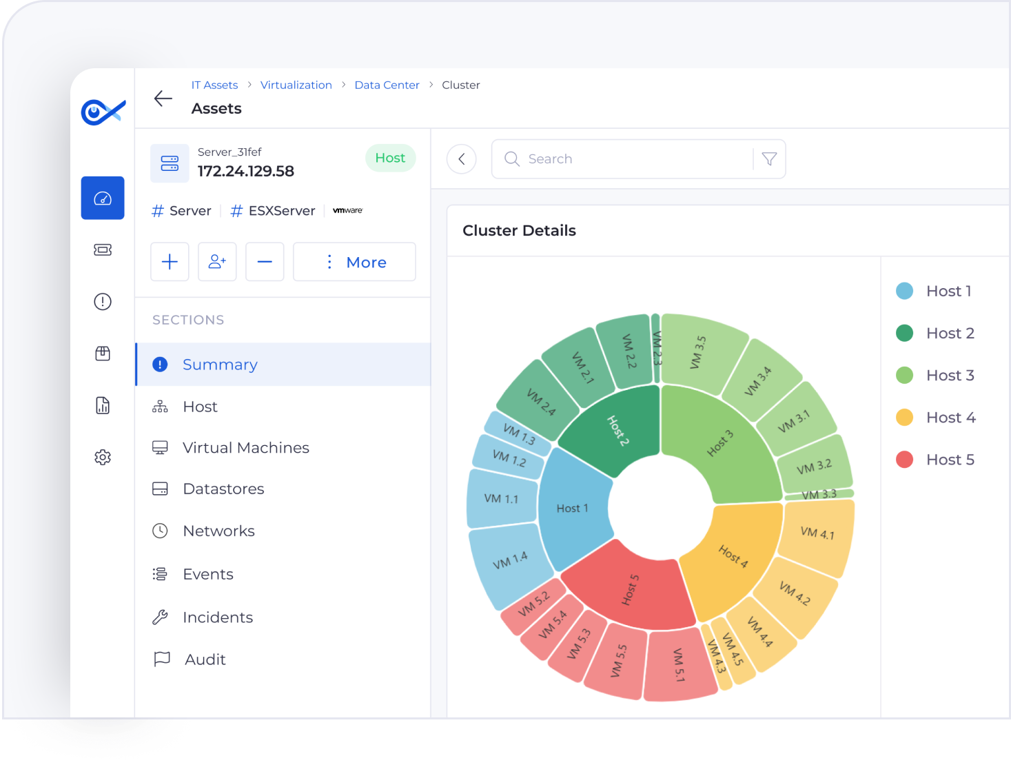1011x767 pixels.
Task: Open the alert circle icon in sidebar
Action: pyautogui.click(x=103, y=301)
